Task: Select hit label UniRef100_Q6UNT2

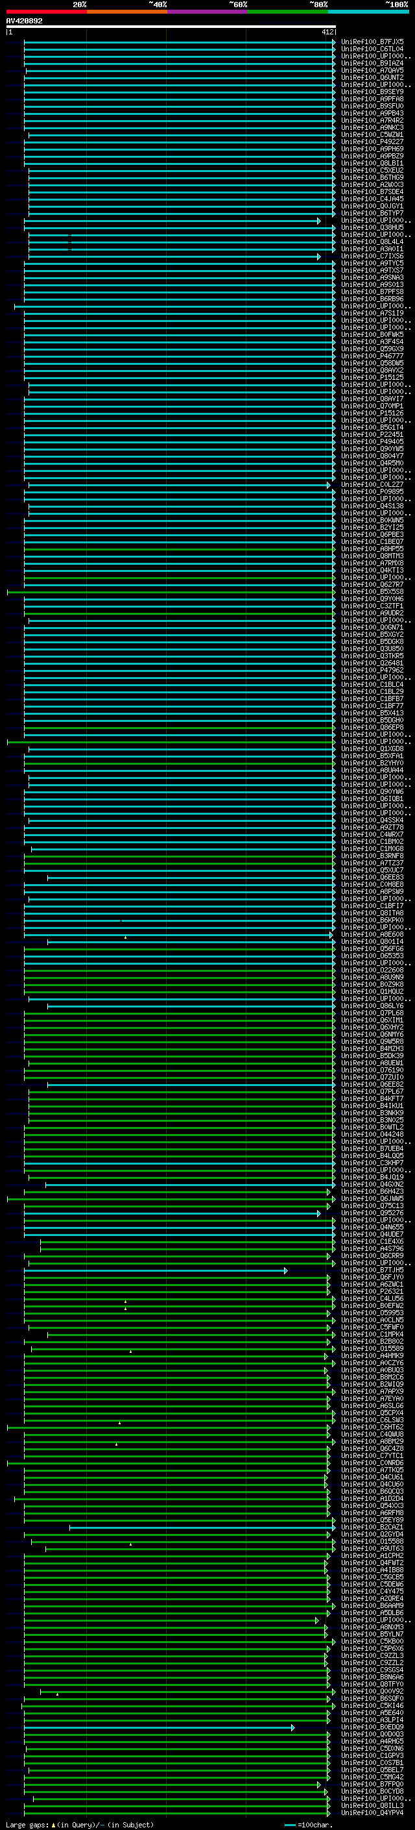Action: click(372, 77)
